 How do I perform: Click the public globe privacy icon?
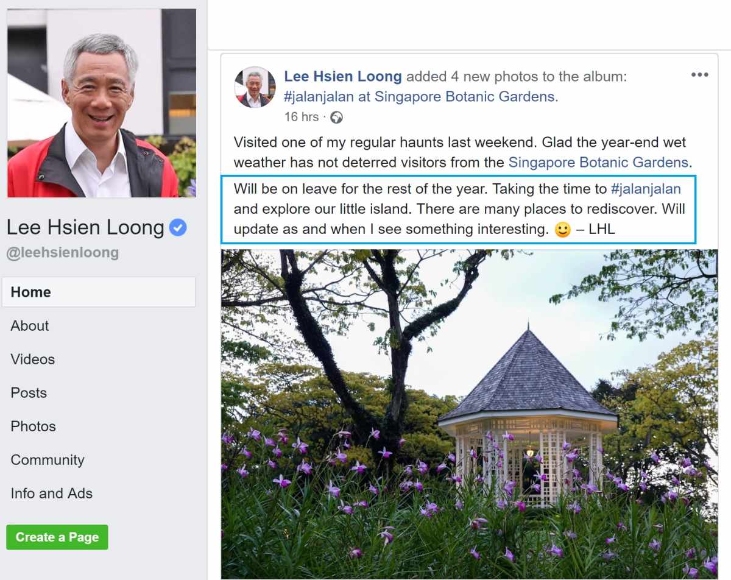tap(336, 117)
